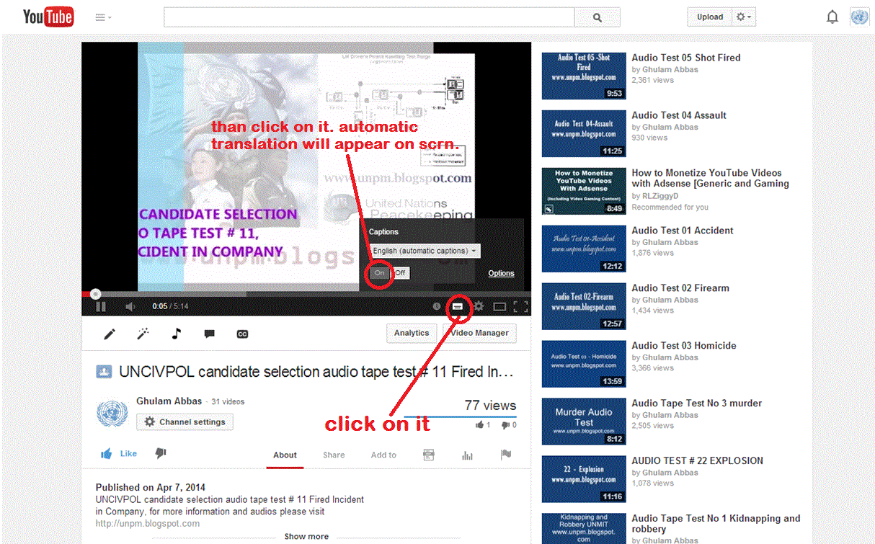Screen dimensions: 875x544
Task: Open Audio Test 04 Assault title link
Action: pyautogui.click(x=679, y=115)
